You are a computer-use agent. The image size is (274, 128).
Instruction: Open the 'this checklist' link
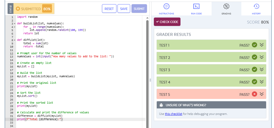(x=174, y=114)
